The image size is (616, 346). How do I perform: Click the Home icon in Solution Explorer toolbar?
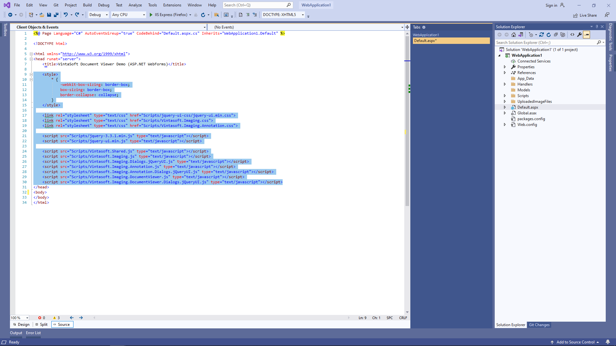(514, 35)
